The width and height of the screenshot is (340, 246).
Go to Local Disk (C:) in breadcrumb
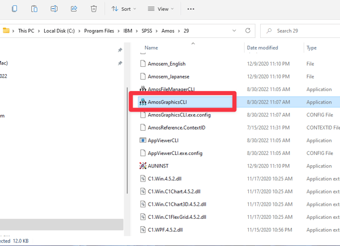tap(59, 31)
